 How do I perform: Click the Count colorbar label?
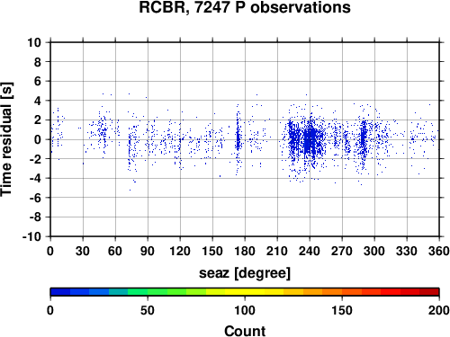point(245,331)
